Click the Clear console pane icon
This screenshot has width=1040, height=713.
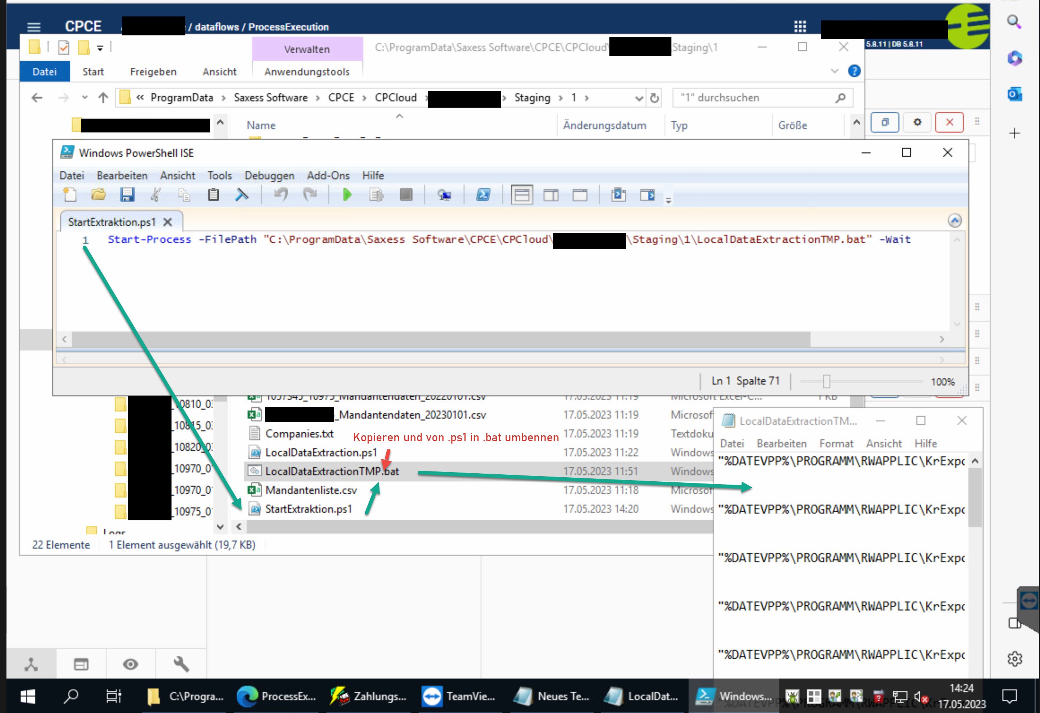coord(242,195)
